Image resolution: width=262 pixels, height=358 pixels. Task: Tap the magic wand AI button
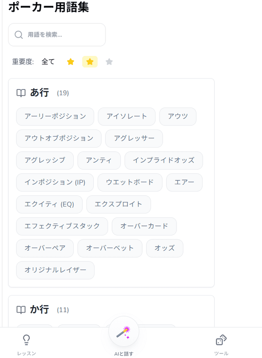[x=124, y=331]
